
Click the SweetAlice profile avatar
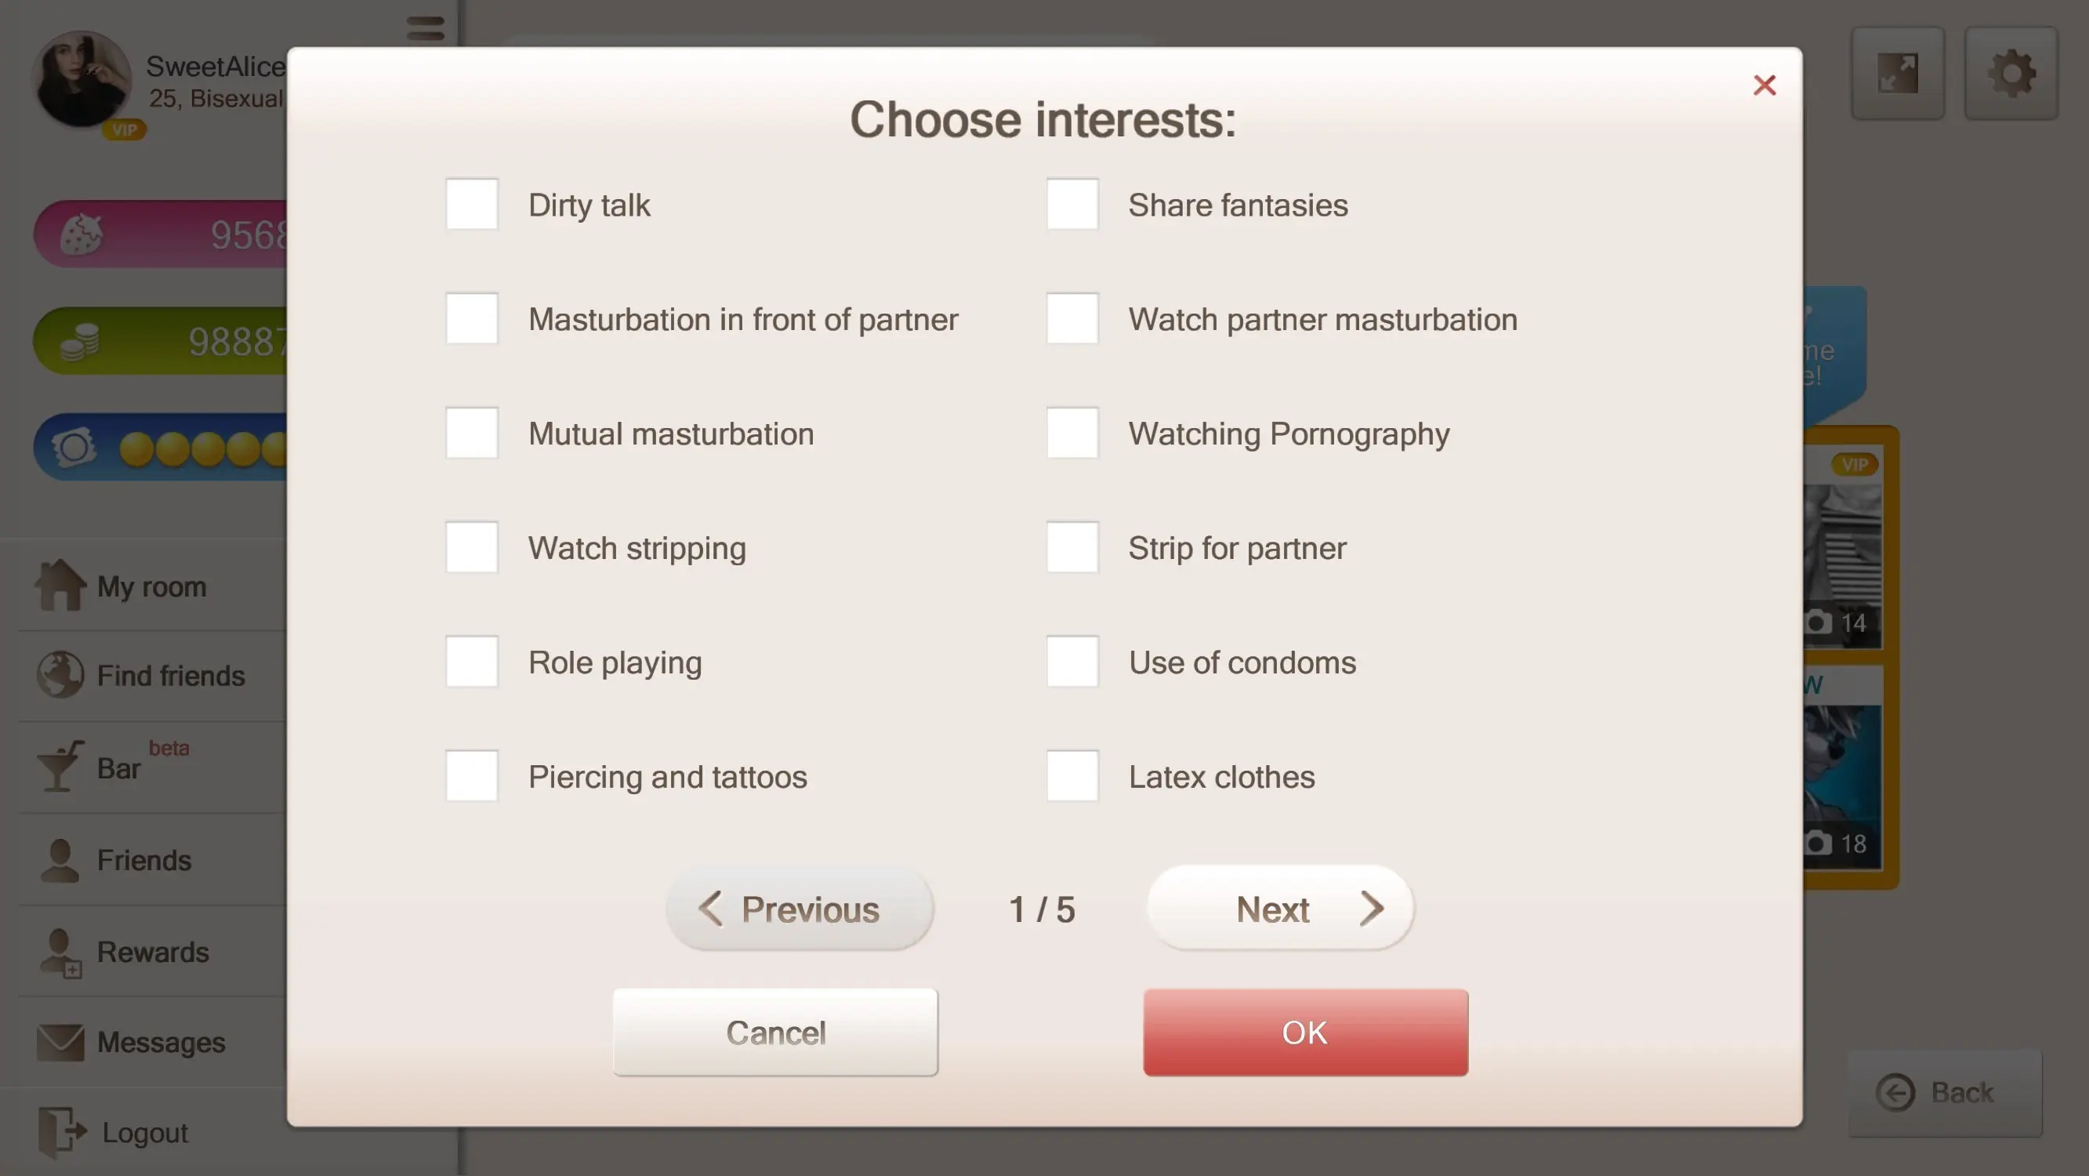tap(81, 79)
